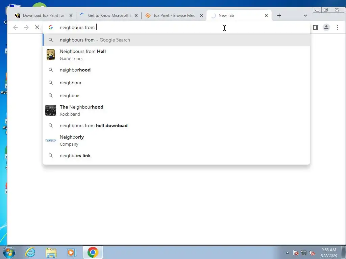Click the Neighborly company logo
Screen dimensions: 346x259
(51, 140)
